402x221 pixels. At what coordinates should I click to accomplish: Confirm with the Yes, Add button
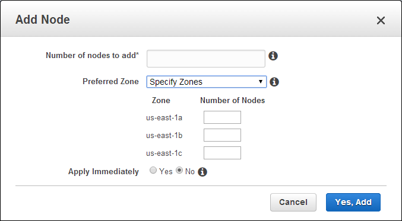[353, 202]
